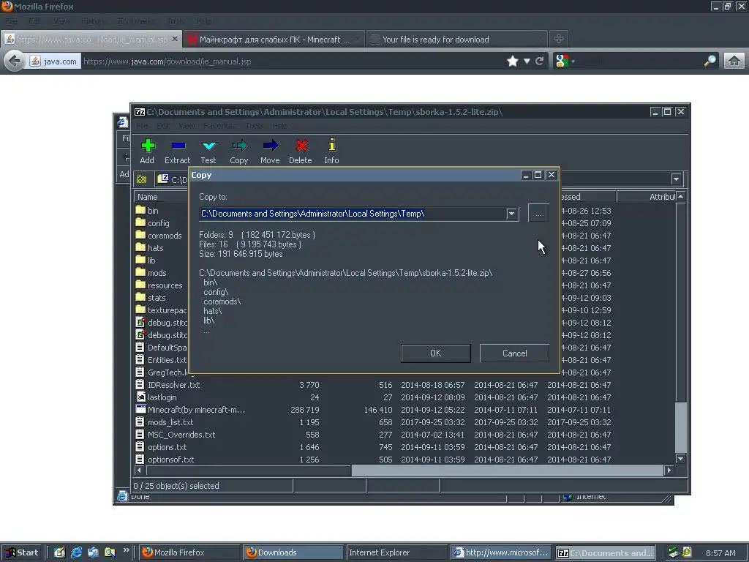This screenshot has height=562, width=749.
Task: Click the Downloads taskbar button
Action: click(293, 552)
